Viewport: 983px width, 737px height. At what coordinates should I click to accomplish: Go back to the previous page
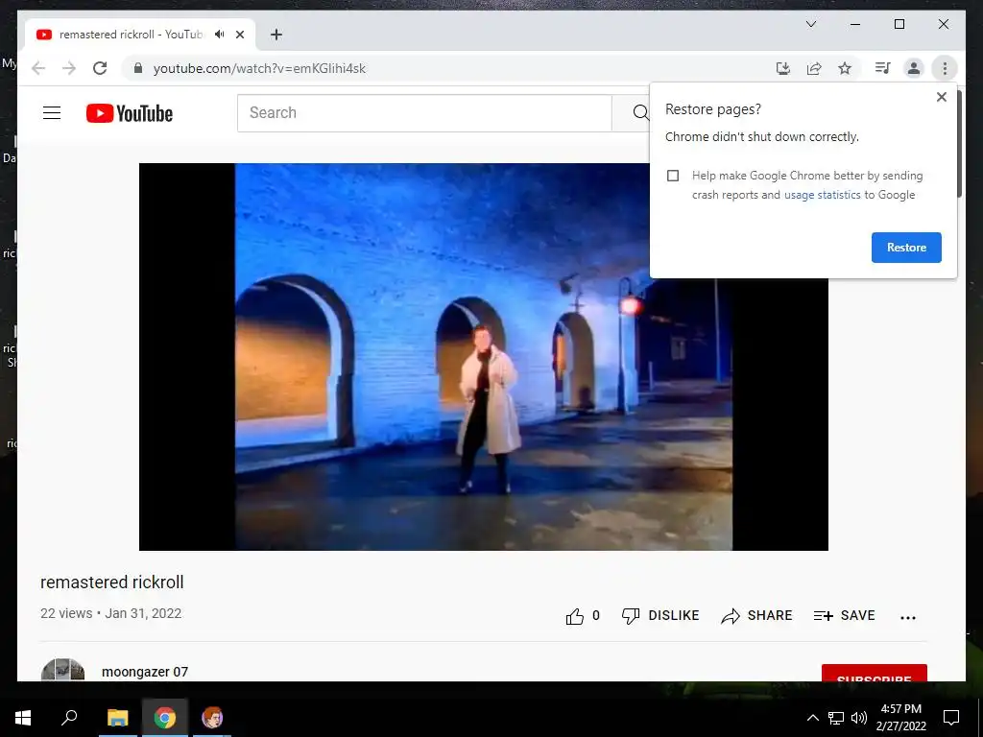(38, 68)
